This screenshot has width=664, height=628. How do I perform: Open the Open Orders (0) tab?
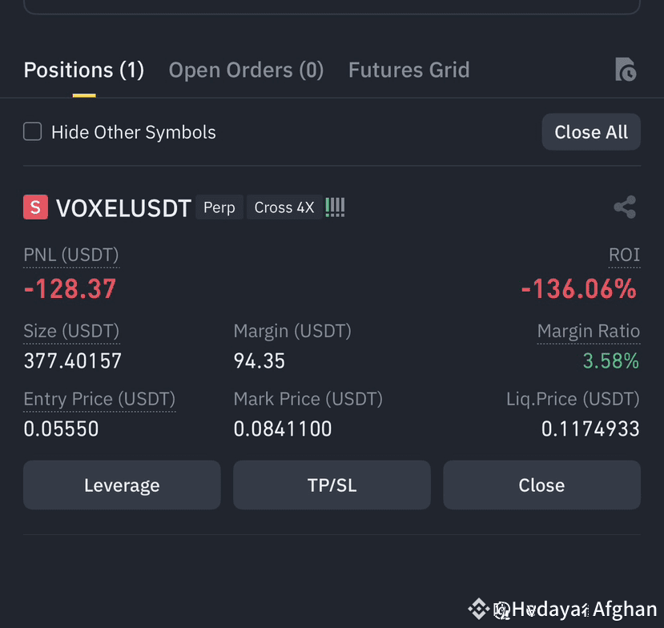click(x=246, y=70)
